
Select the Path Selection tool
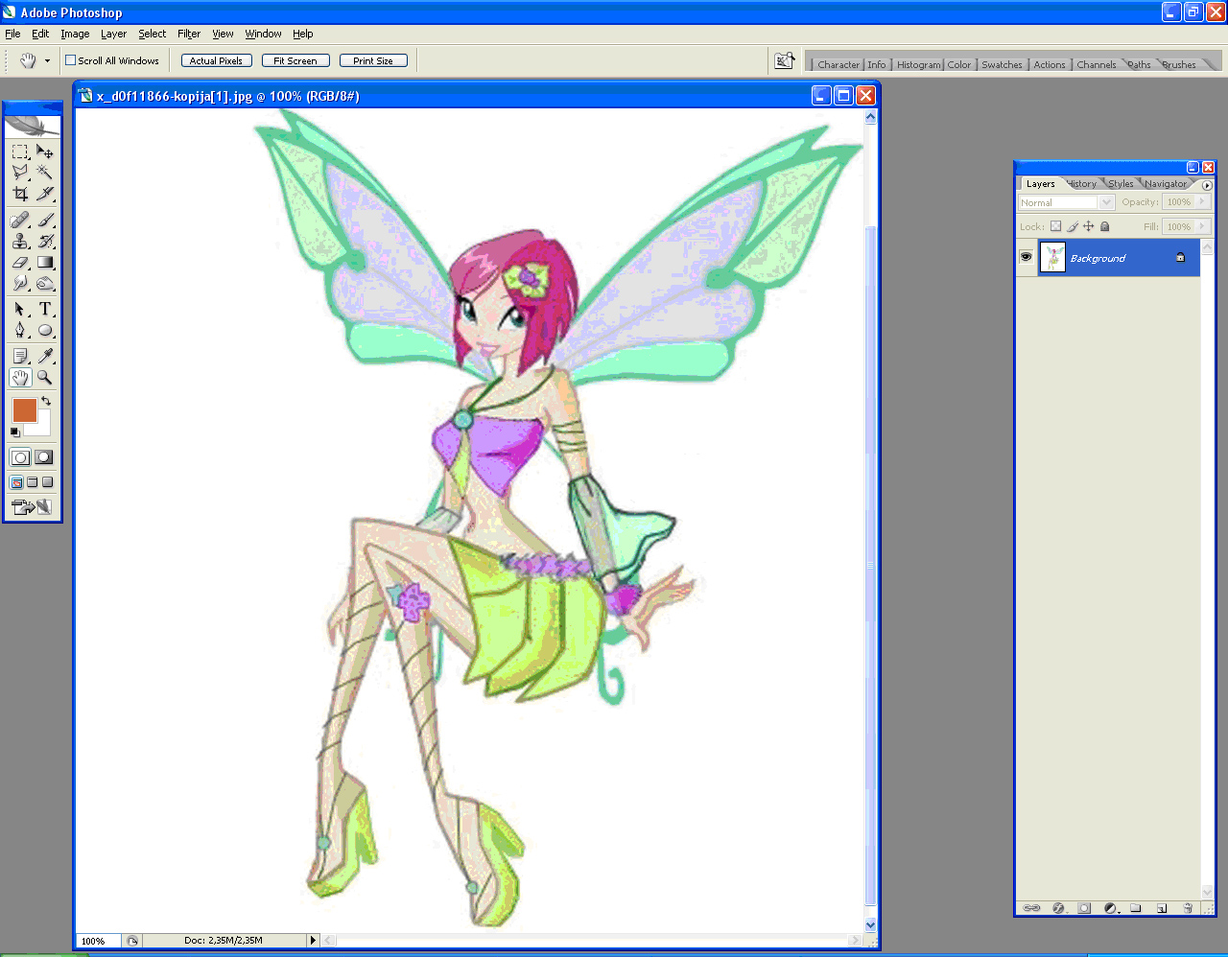coord(20,309)
